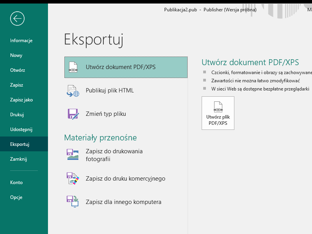Click the photo printing save icon
This screenshot has height=234, width=312.
point(73,154)
